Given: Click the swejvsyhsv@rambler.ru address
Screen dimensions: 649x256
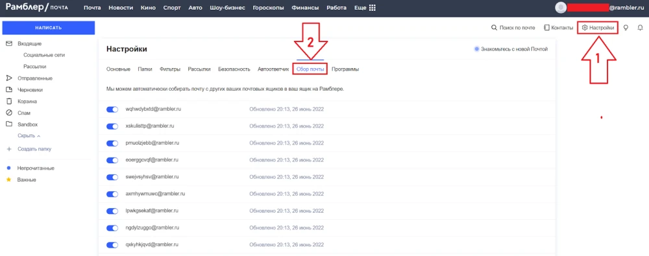Looking at the screenshot, I should coord(153,176).
